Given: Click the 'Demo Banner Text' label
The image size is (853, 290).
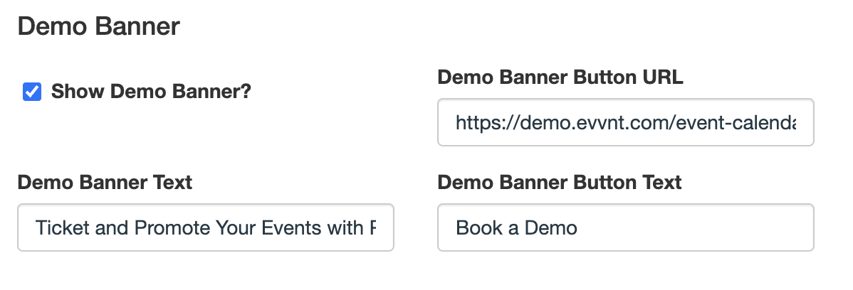Looking at the screenshot, I should [105, 182].
